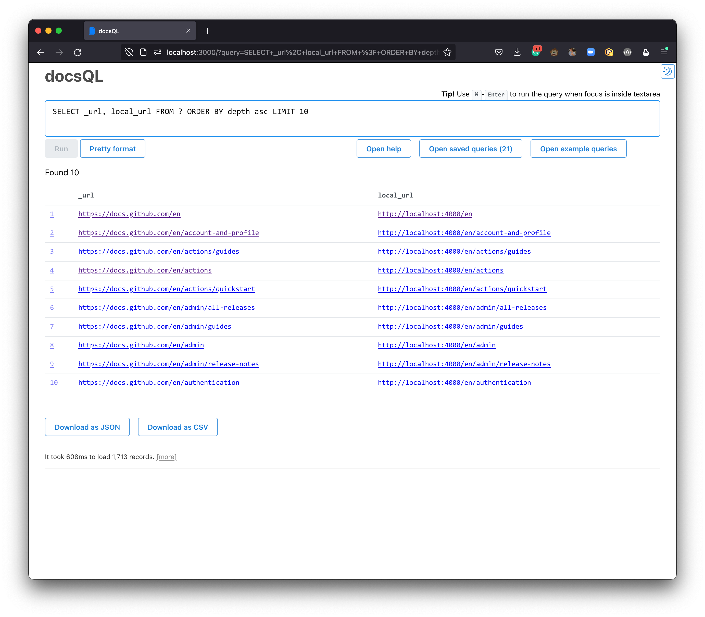Bookmark page with the star icon
705x617 pixels.
tap(447, 52)
